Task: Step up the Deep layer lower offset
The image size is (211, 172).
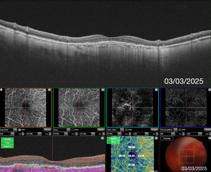Action: 104,133
